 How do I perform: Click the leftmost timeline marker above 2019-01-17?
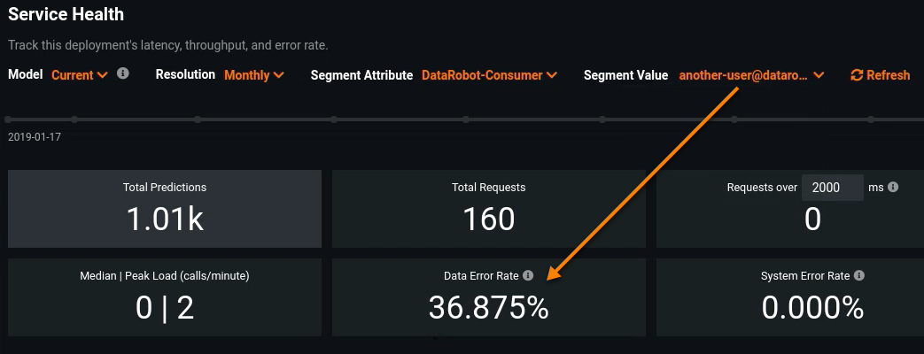point(9,119)
